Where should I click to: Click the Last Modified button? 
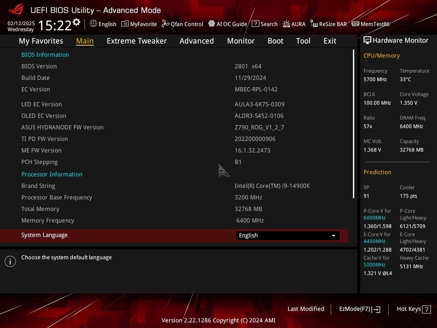coord(306,309)
